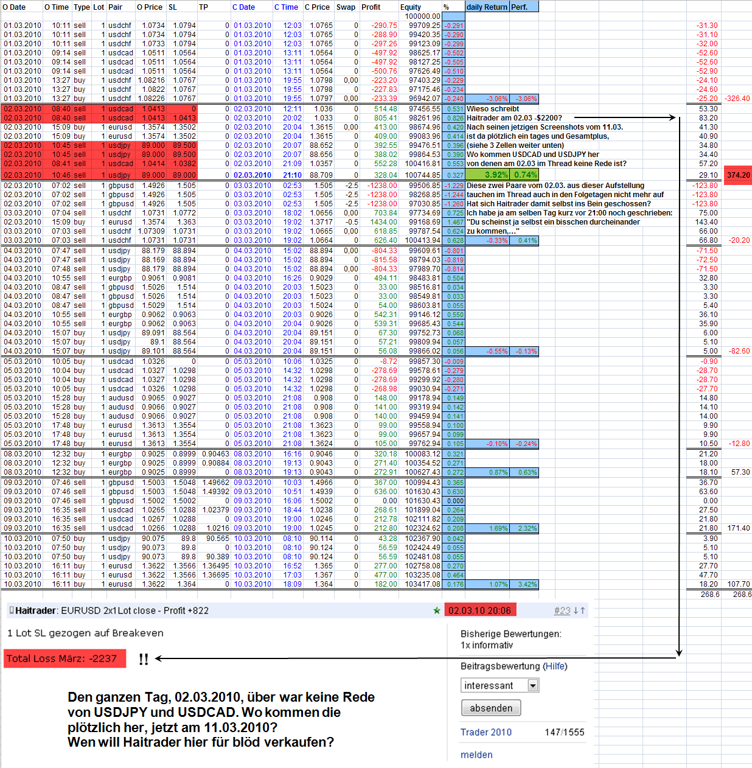752x768 pixels.
Task: Click TP cell '0.90463'
Action: 215,454
